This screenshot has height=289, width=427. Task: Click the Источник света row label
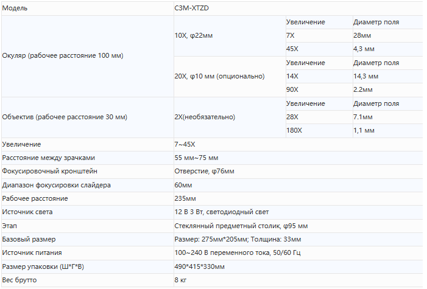click(27, 212)
